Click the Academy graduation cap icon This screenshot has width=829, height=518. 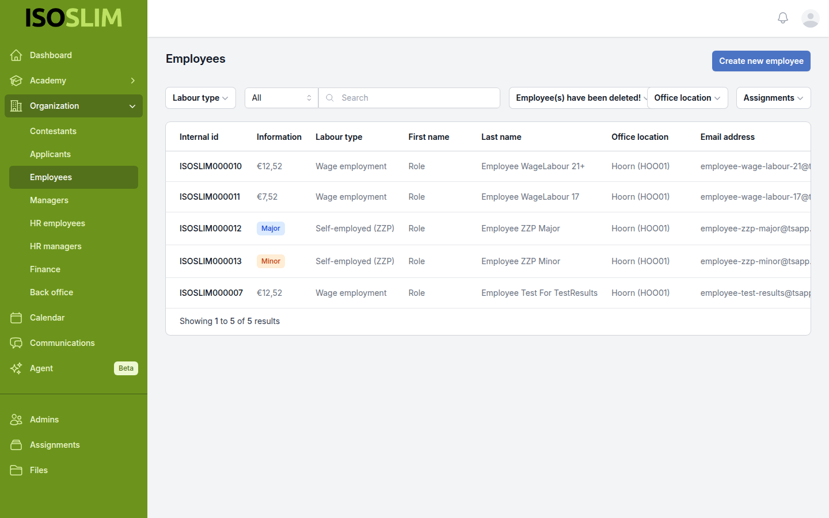coord(16,81)
